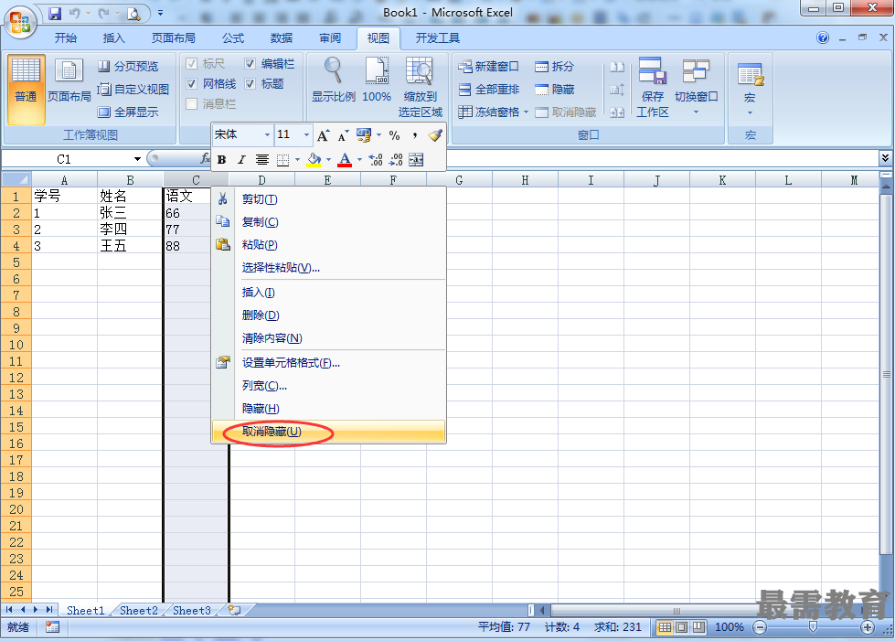Click the Split (拆分) window button
Viewport: 895px width, 641px height.
tap(554, 66)
